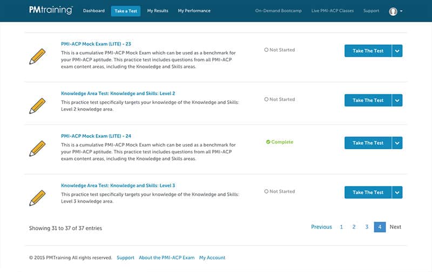
Task: Click the PMtraining logo
Action: [51, 10]
